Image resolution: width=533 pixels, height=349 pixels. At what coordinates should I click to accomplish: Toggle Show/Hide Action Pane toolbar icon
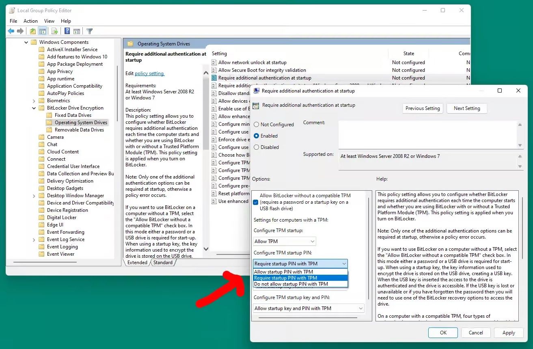click(77, 31)
